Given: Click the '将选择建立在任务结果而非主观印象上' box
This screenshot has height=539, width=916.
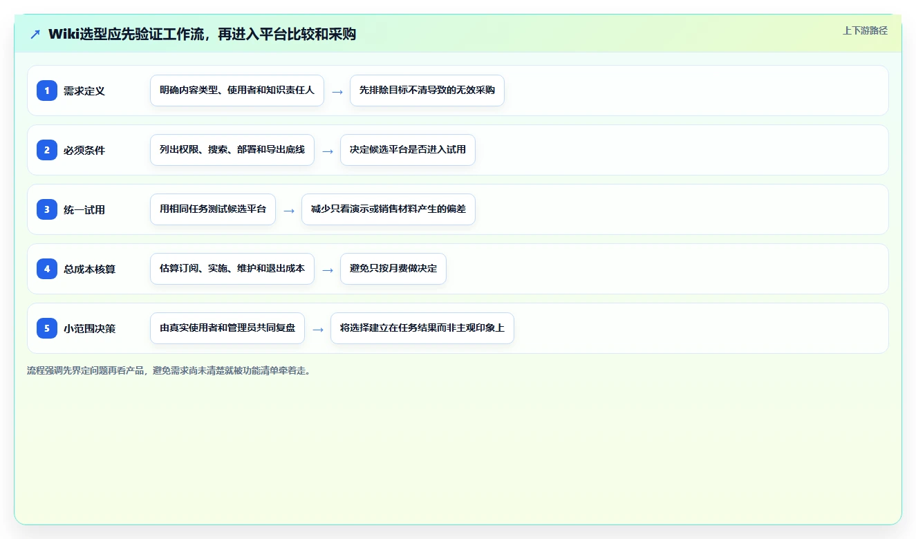Looking at the screenshot, I should point(422,328).
